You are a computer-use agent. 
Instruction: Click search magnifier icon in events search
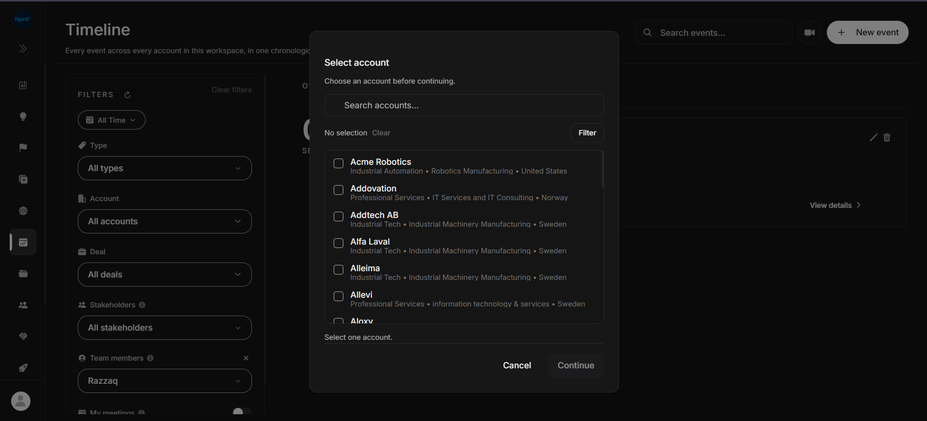coord(647,33)
